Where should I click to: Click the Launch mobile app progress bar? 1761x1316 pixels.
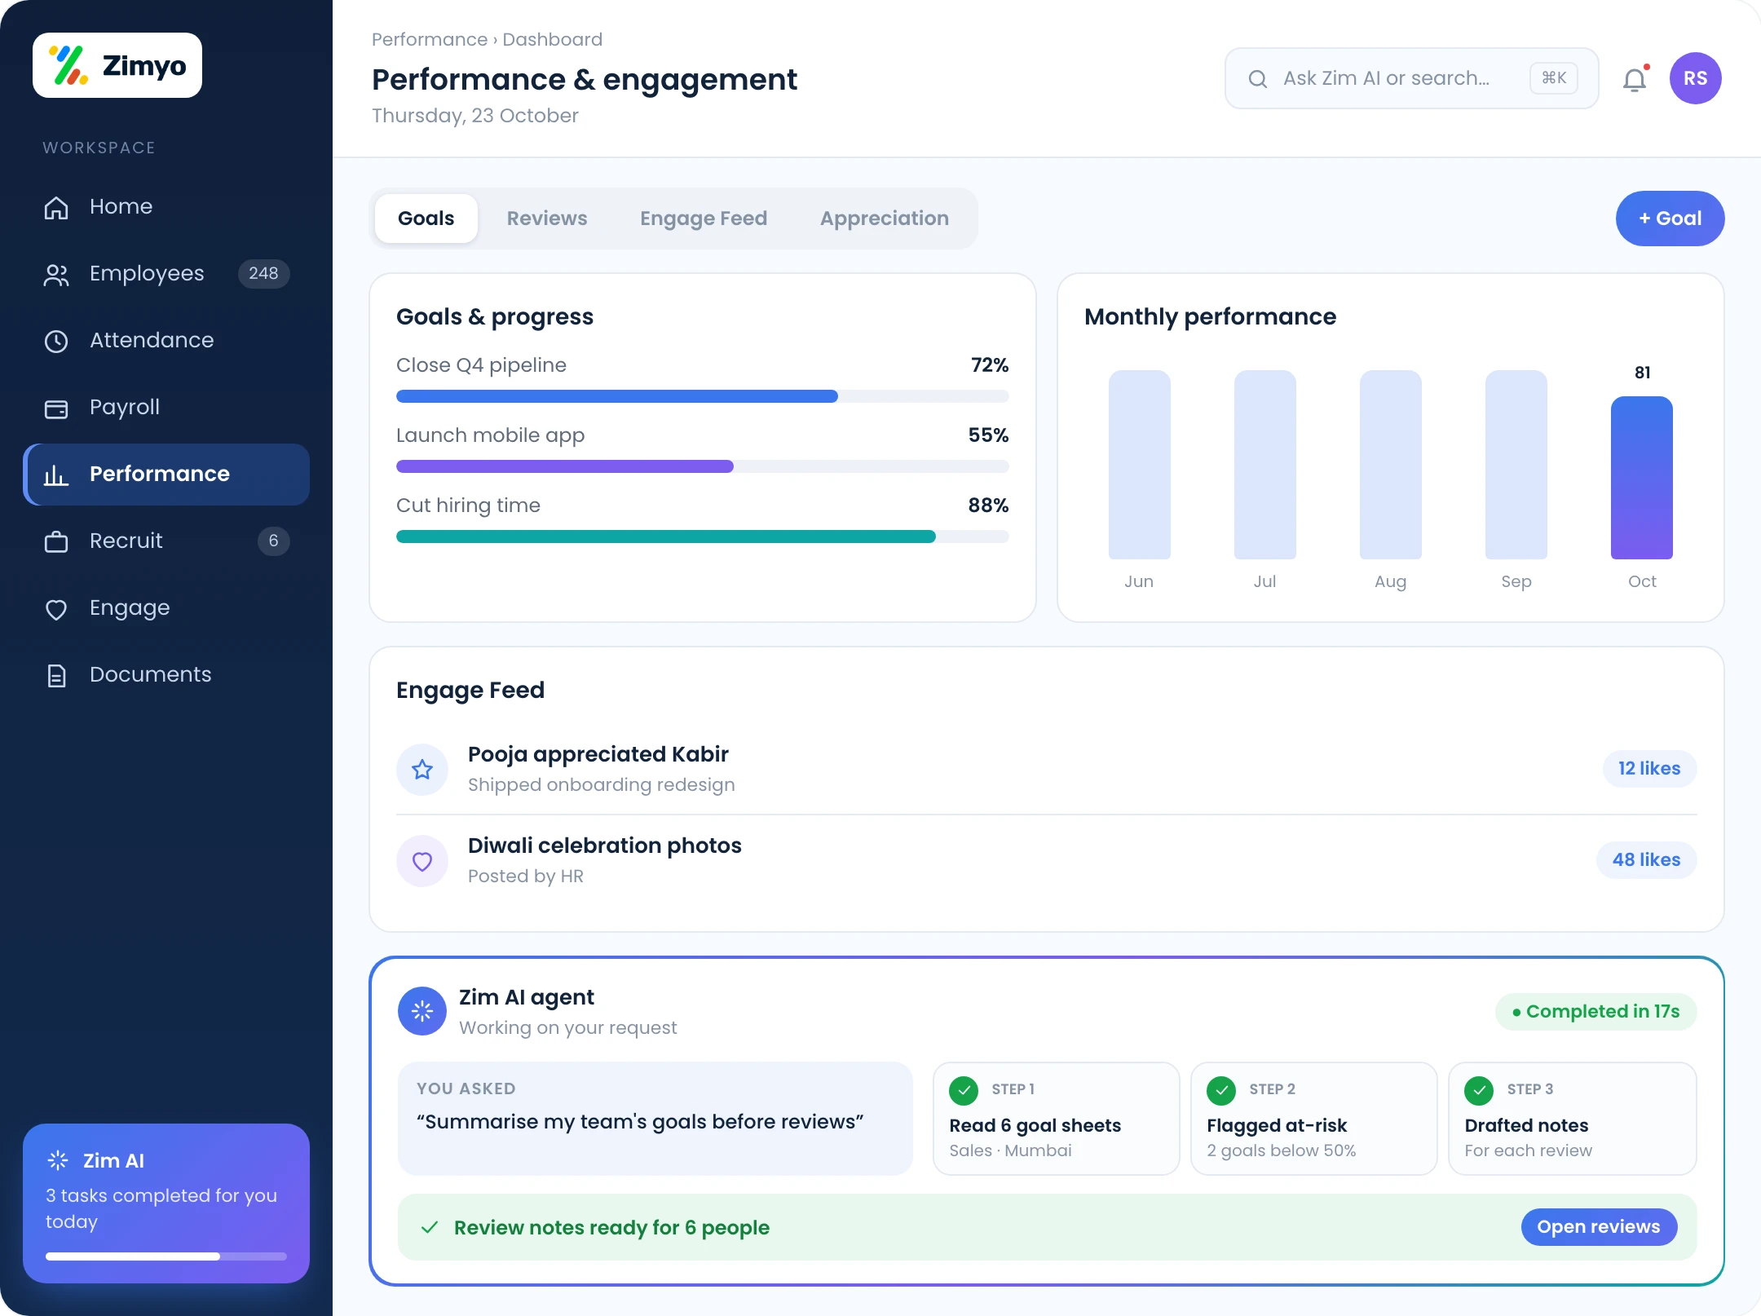(x=703, y=466)
